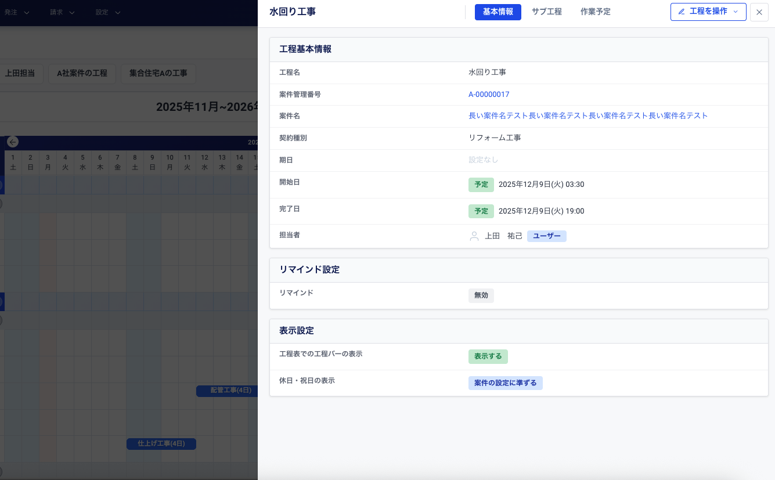Click the 集合住宅Aの工事 filter button
This screenshot has width=775, height=480.
click(158, 74)
